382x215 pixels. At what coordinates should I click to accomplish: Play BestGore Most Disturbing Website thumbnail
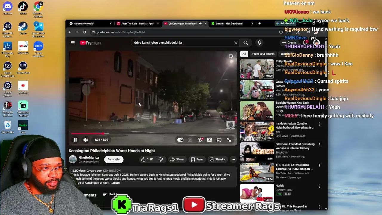pos(257,152)
